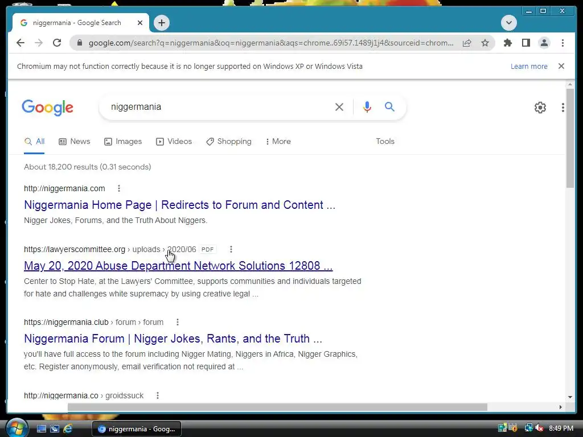Submit the search with the magnifier icon

pyautogui.click(x=389, y=107)
